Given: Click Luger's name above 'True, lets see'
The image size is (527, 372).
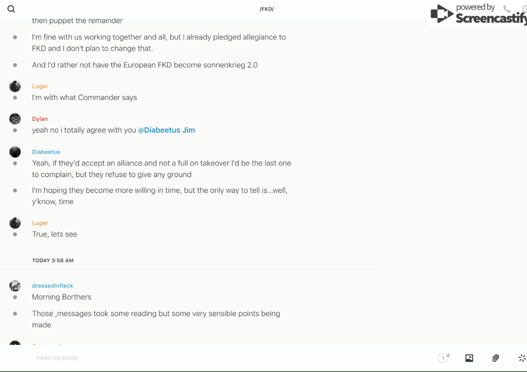Looking at the screenshot, I should coord(40,223).
